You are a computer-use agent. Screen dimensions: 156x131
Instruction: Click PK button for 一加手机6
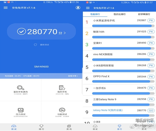click(x=151, y=88)
